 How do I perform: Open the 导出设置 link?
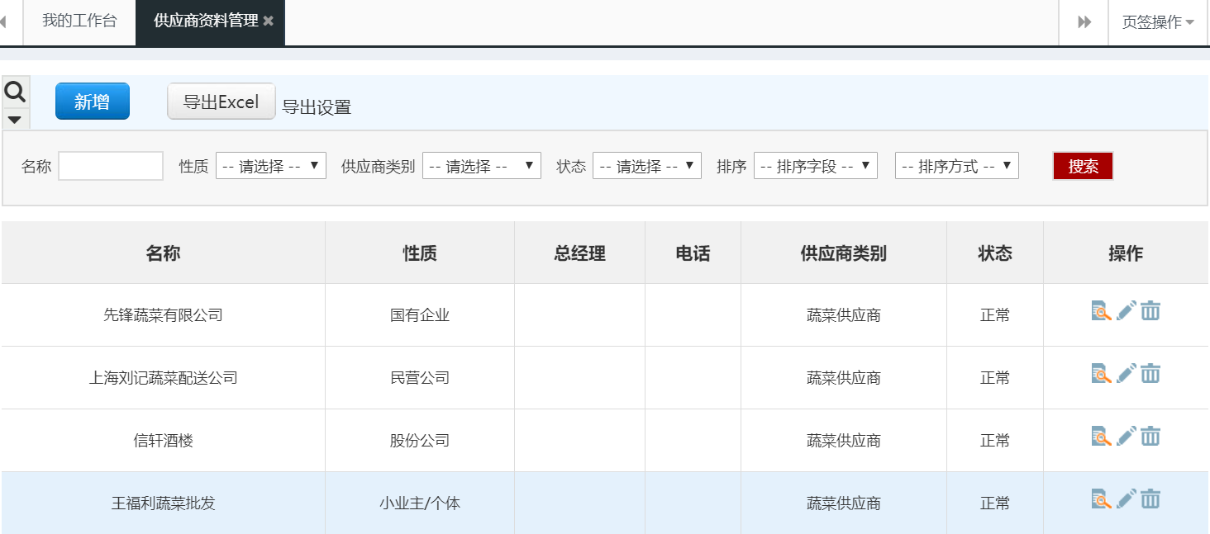pos(317,107)
